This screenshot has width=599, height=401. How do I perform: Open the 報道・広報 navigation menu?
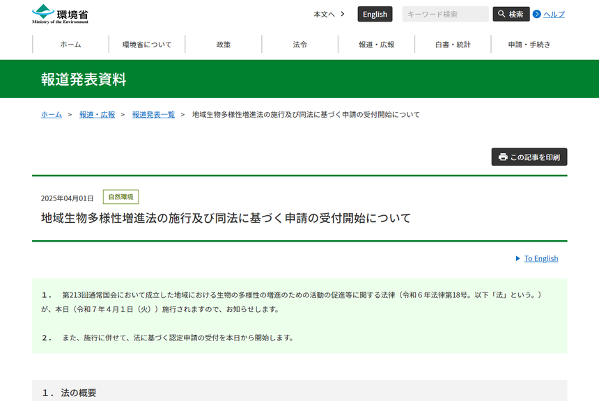376,45
